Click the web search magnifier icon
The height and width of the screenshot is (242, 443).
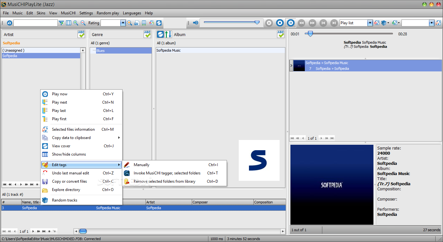(129, 23)
